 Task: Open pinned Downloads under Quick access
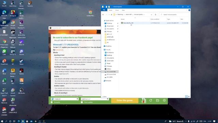pyautogui.click(x=110, y=26)
